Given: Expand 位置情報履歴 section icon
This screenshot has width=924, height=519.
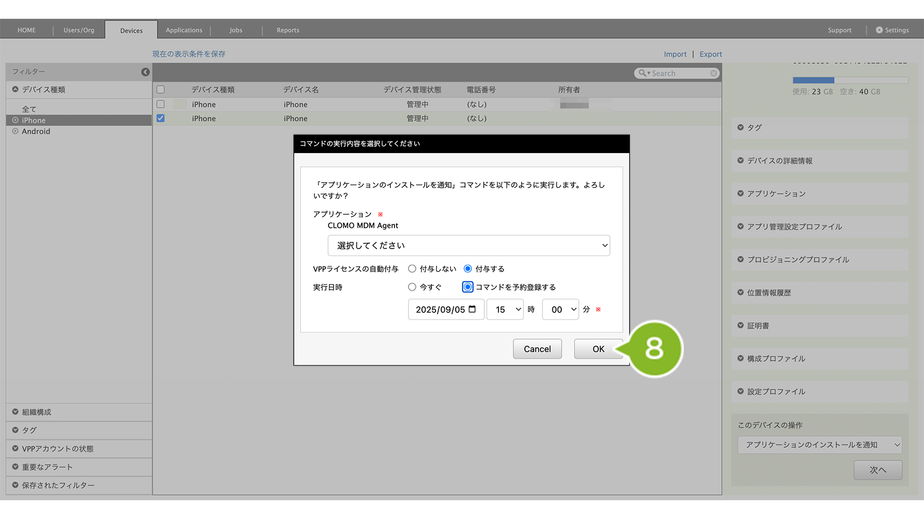Looking at the screenshot, I should pos(741,293).
